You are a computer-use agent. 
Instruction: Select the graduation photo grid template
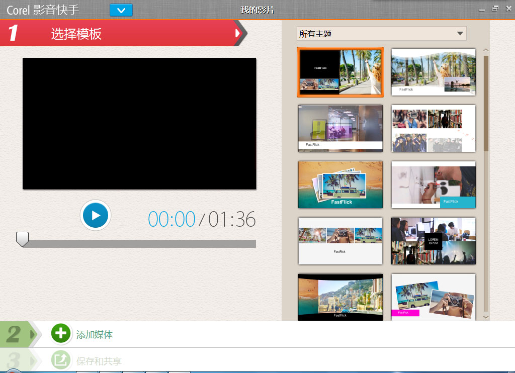pyautogui.click(x=434, y=128)
